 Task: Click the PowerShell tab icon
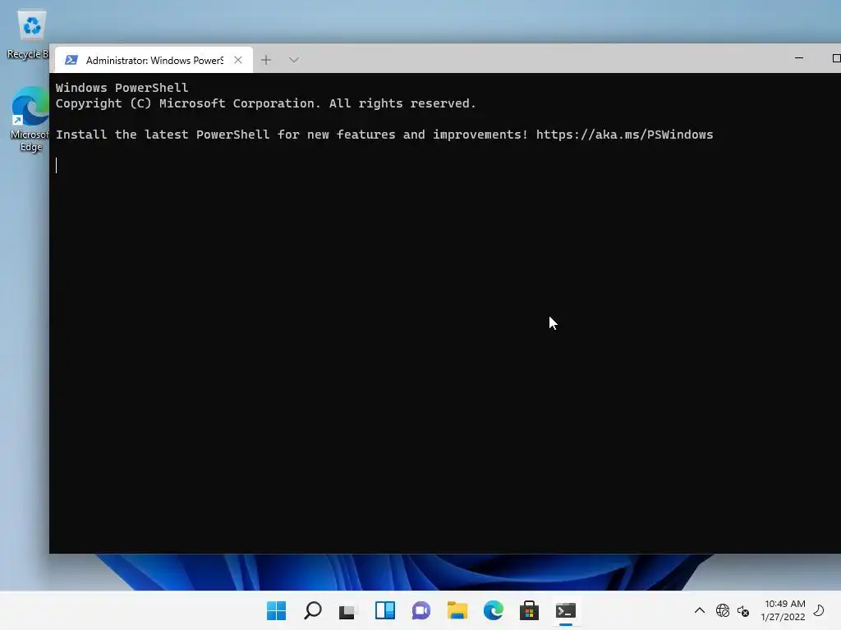(x=71, y=60)
